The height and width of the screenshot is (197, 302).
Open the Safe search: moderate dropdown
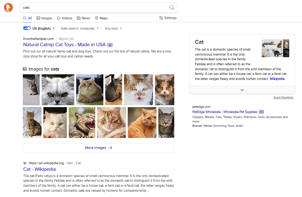click(x=80, y=28)
